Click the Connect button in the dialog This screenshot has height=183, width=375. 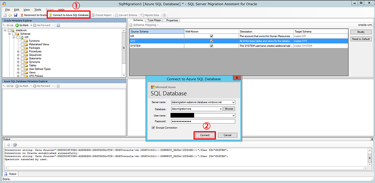coord(204,135)
